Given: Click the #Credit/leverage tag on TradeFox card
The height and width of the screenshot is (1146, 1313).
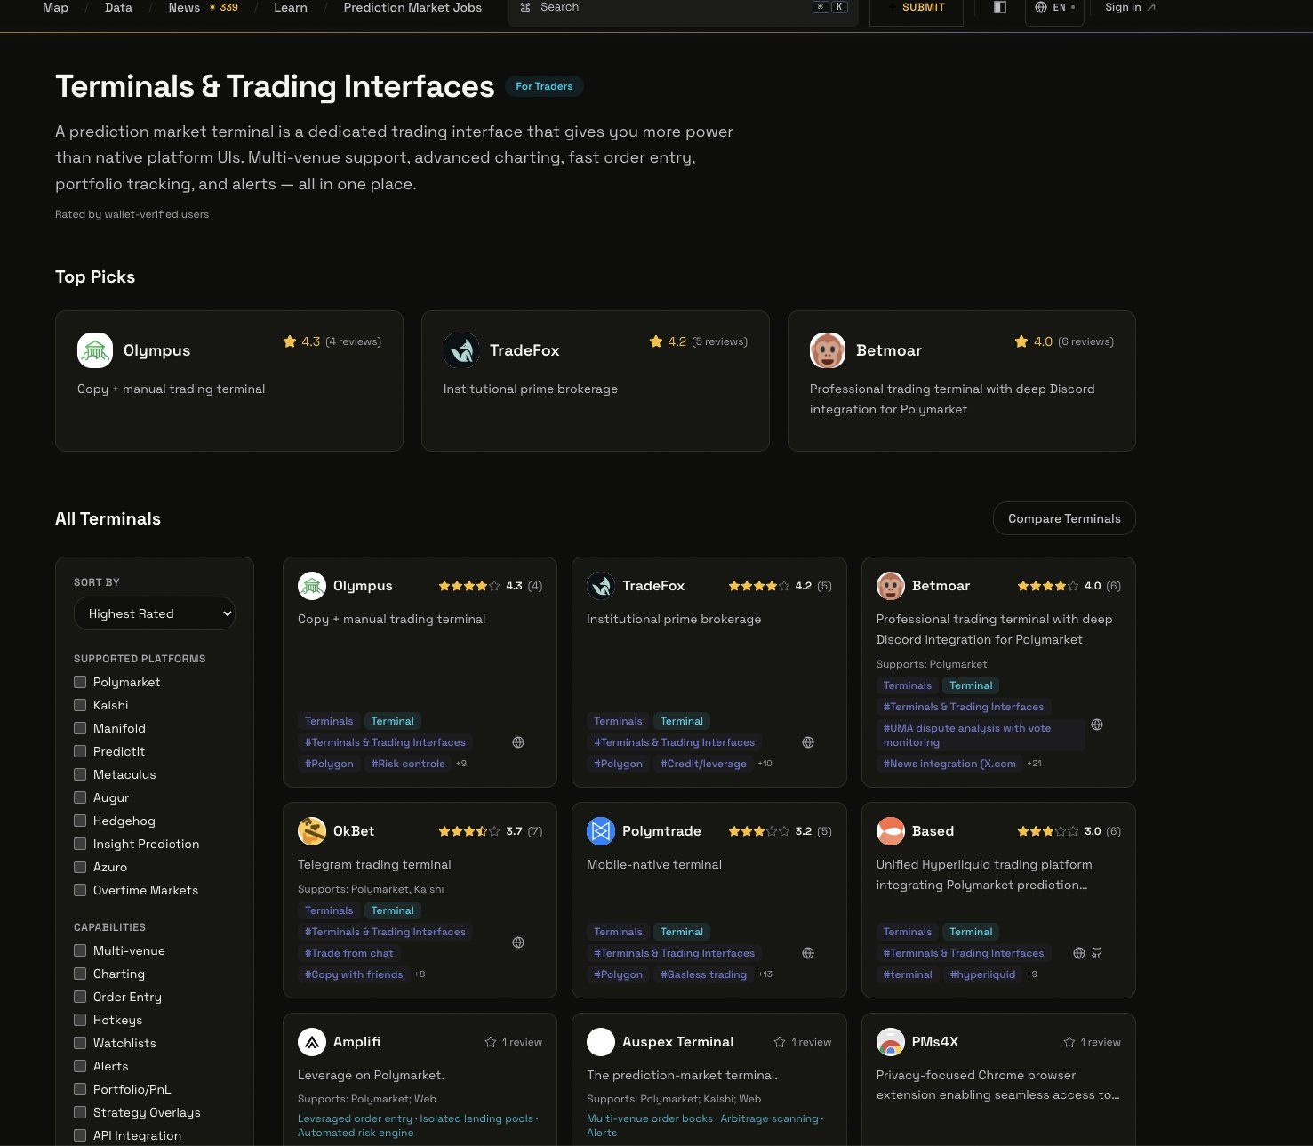Looking at the screenshot, I should 703,764.
